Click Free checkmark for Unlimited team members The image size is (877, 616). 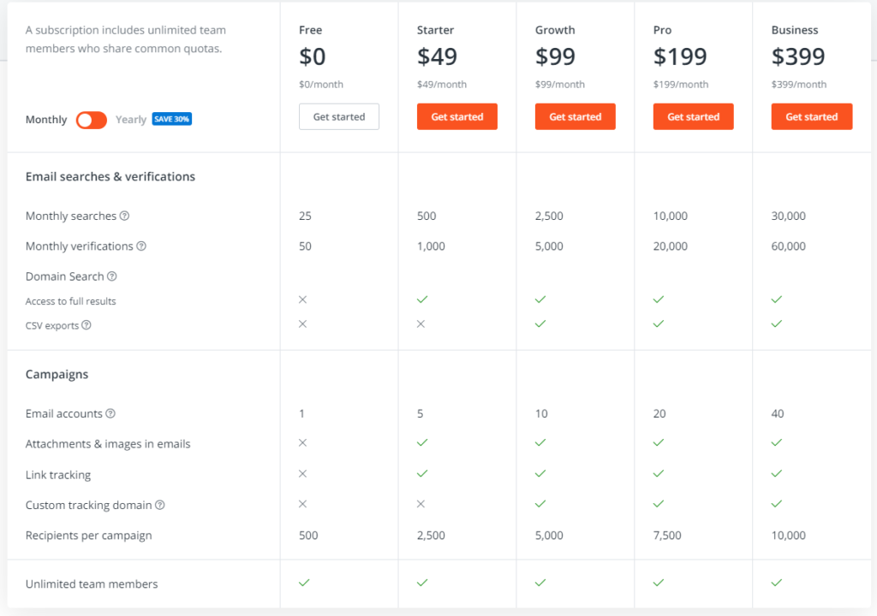coord(304,583)
